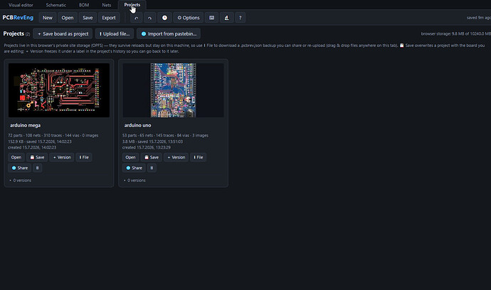Click the New button in the toolbar
The image size is (491, 290).
pyautogui.click(x=48, y=18)
